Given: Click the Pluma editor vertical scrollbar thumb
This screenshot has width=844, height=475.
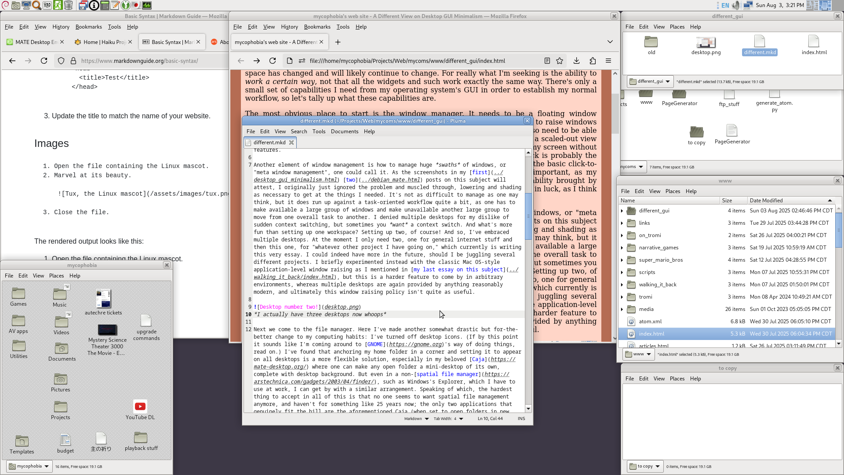Looking at the screenshot, I should (x=528, y=216).
